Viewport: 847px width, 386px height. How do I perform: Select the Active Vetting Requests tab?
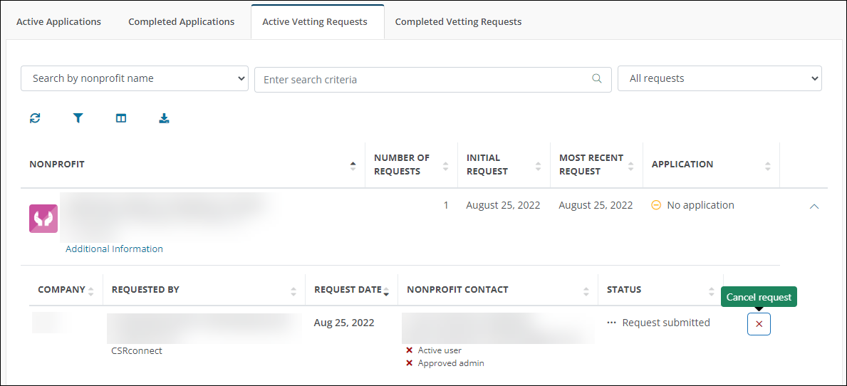pos(315,21)
